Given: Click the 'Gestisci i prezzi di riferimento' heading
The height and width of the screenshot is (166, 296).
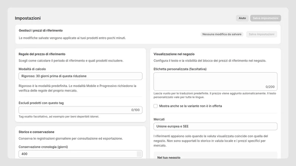Looking at the screenshot, I should 41,31.
